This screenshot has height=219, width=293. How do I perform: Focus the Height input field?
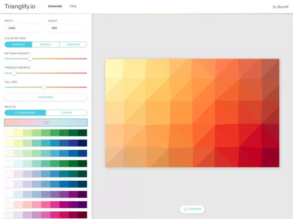click(67, 28)
